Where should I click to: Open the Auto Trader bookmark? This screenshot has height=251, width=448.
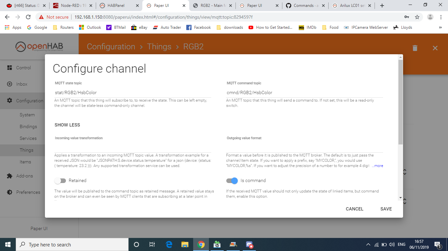pyautogui.click(x=167, y=27)
